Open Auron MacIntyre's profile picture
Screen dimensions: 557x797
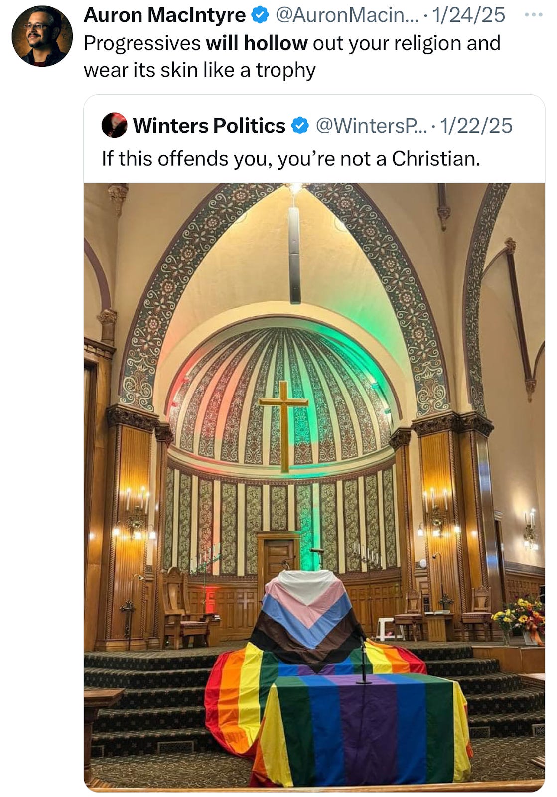pyautogui.click(x=42, y=36)
